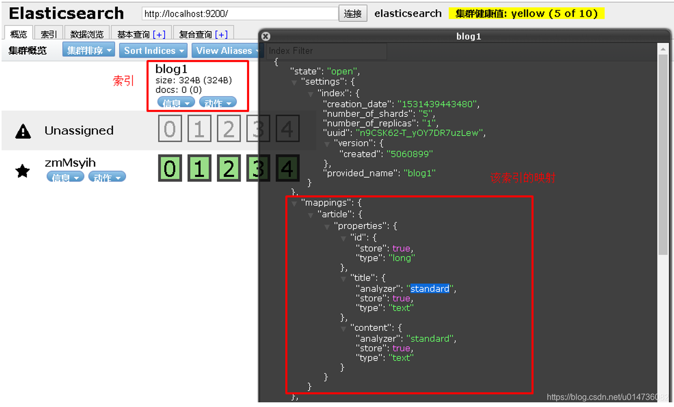Click the dialog's vertical scrollbar thumb
674x407 pixels.
click(x=663, y=154)
